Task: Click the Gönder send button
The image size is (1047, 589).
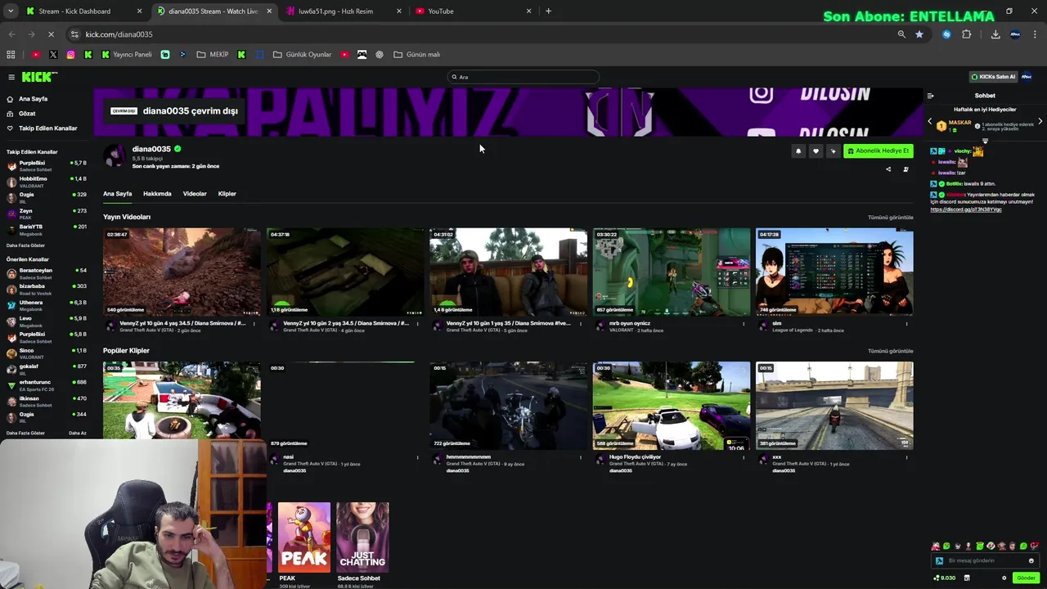Action: 1026,578
